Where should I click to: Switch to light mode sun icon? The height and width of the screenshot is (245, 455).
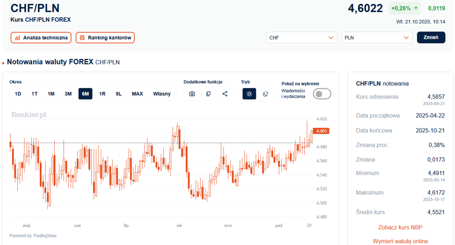click(249, 94)
